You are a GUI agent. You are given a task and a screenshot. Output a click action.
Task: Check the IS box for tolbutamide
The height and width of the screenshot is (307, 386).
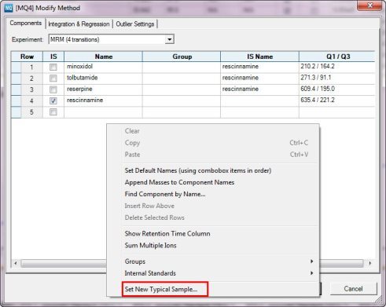[53, 79]
